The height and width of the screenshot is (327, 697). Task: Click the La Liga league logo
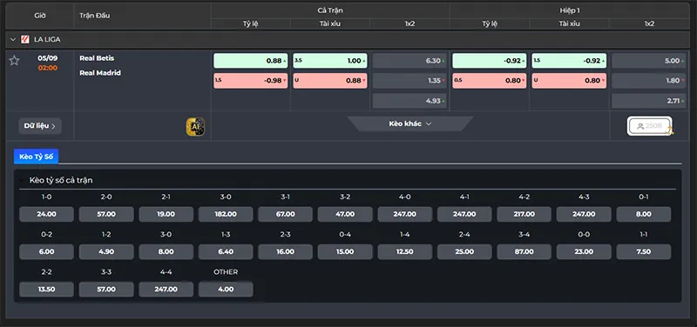(25, 39)
